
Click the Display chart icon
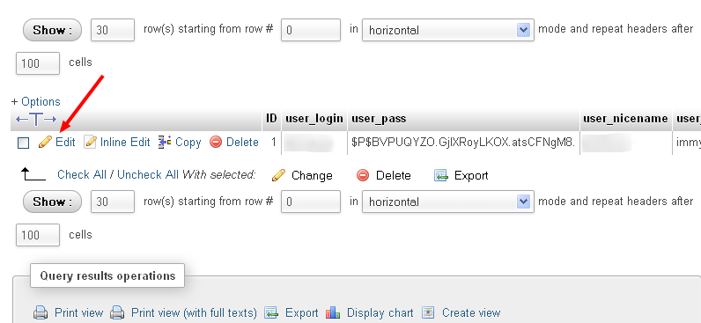[334, 312]
